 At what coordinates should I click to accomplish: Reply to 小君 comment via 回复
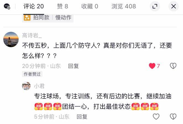[82, 117]
